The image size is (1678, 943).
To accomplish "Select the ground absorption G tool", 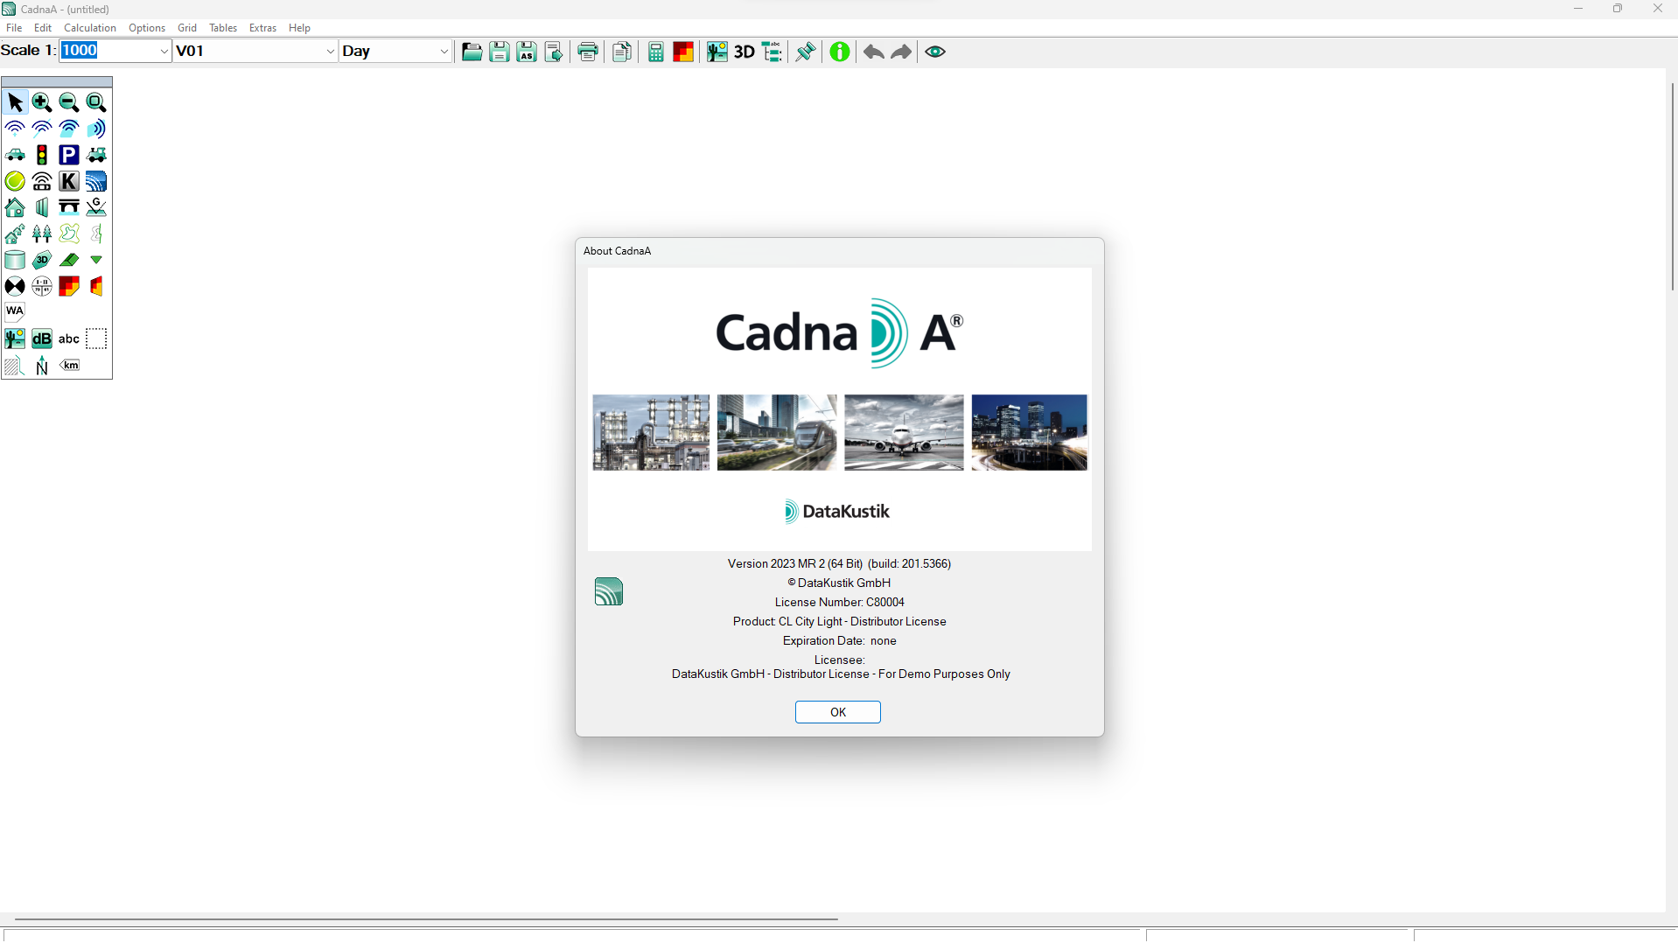I will click(x=96, y=207).
